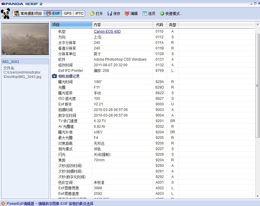This screenshot has width=260, height=206.
Task: Switch to 常用摄影项目 tab
Action: click(28, 14)
